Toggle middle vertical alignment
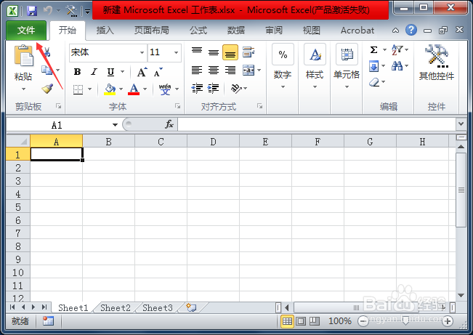 [214, 52]
